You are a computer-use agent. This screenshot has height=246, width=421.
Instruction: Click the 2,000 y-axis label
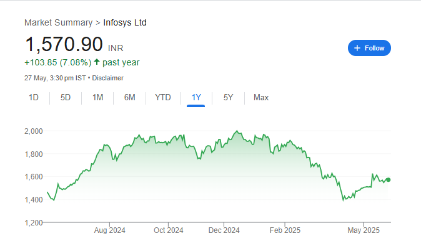[x=34, y=131]
